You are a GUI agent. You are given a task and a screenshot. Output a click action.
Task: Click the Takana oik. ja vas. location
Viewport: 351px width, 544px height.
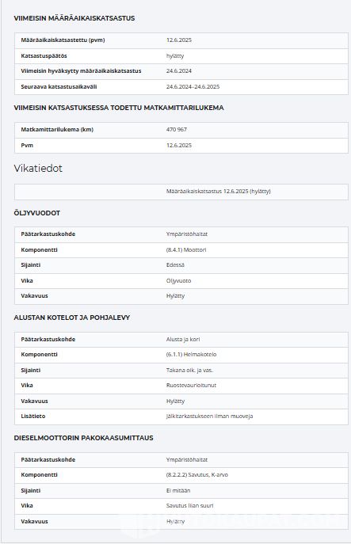tap(189, 370)
